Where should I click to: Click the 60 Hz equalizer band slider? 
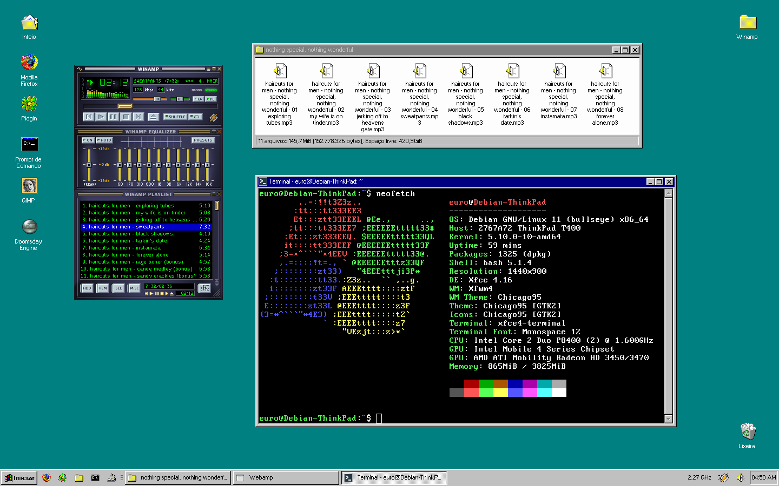(120, 165)
